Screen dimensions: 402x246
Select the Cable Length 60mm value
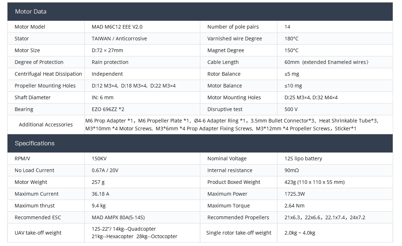tap(326, 62)
